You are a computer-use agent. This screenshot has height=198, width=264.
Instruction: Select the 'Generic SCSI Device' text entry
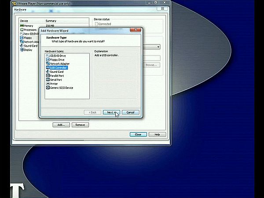[62, 88]
